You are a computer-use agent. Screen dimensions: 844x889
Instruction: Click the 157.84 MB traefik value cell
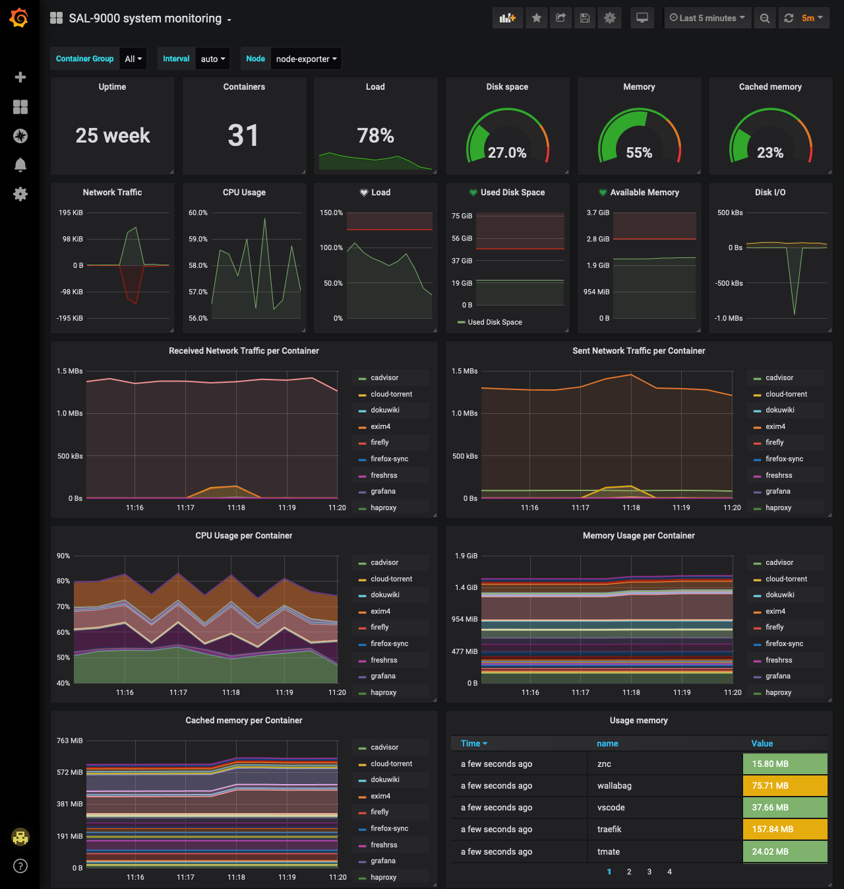tap(785, 830)
